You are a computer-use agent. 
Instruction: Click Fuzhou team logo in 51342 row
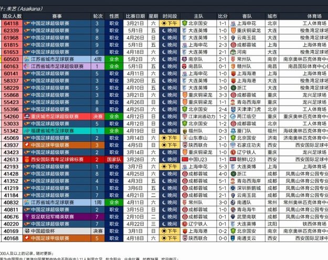[184, 131]
